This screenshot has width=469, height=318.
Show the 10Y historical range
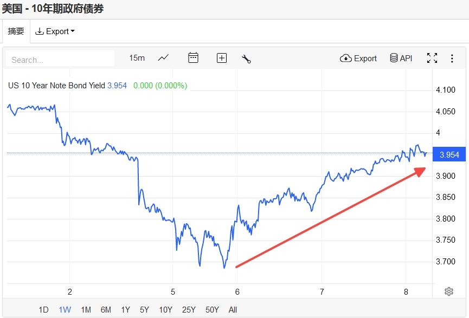point(165,310)
